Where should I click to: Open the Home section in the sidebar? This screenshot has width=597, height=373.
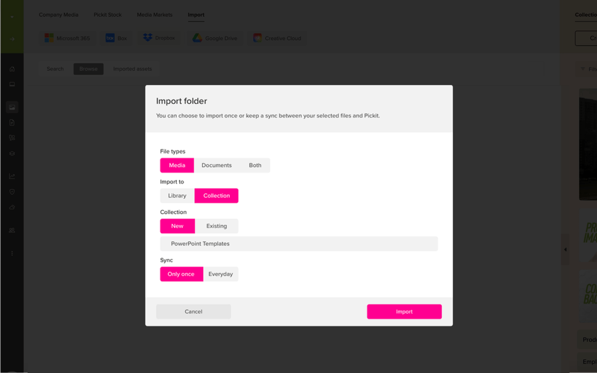12,69
